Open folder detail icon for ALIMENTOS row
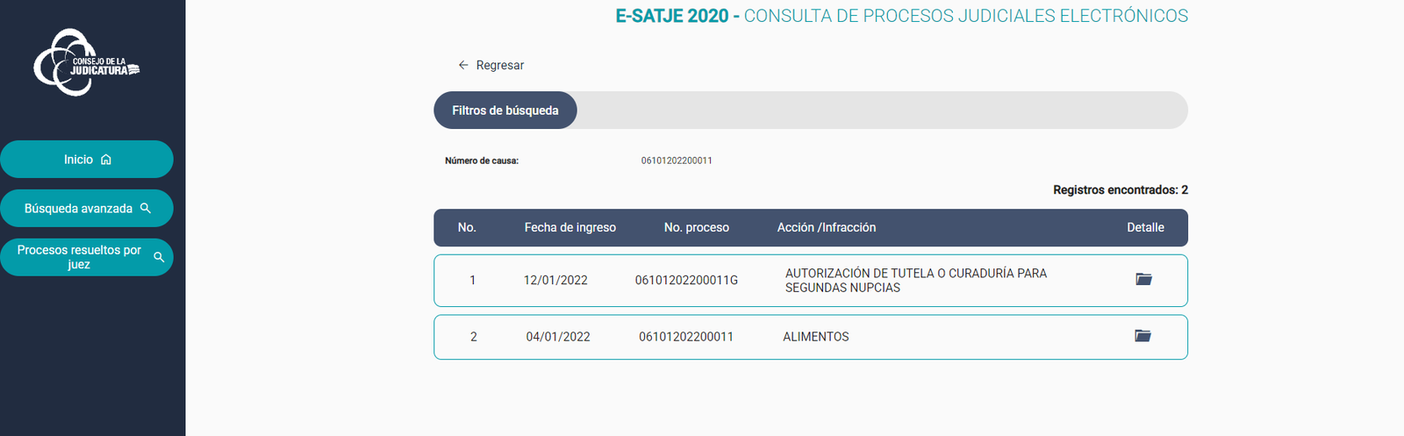Screen dimensions: 1404x436 (1143, 336)
